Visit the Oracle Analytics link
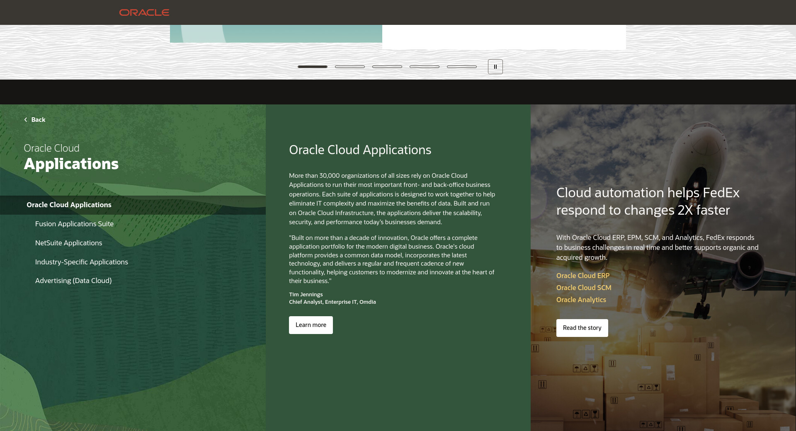This screenshot has width=796, height=431. (x=581, y=300)
